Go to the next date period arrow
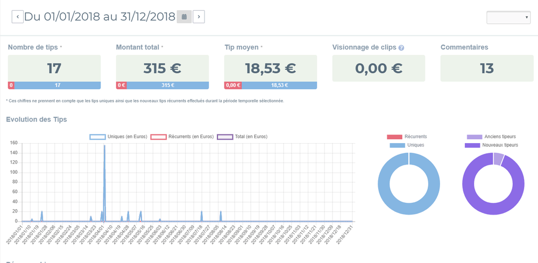This screenshot has width=538, height=263. pos(199,17)
